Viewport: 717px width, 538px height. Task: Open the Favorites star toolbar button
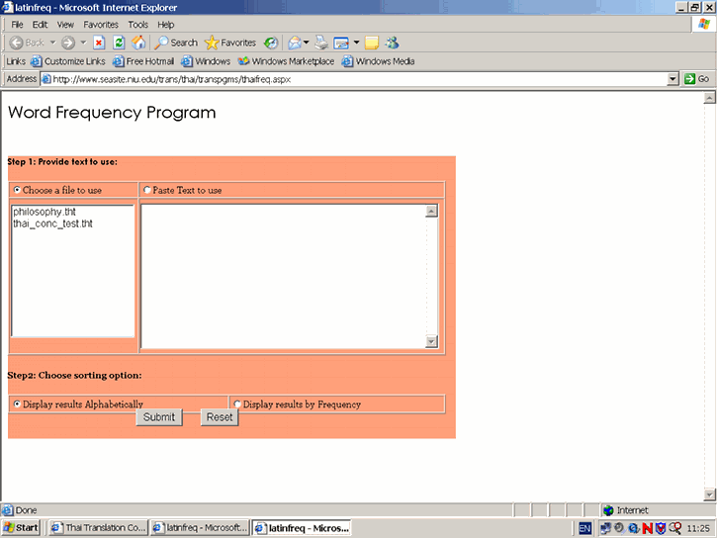pos(230,43)
